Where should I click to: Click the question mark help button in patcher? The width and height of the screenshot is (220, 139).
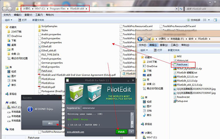click(131, 132)
